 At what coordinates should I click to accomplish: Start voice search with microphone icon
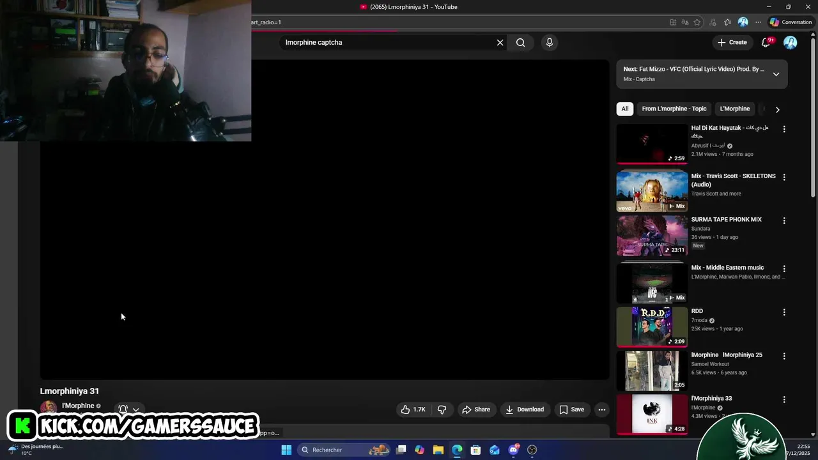pyautogui.click(x=549, y=42)
